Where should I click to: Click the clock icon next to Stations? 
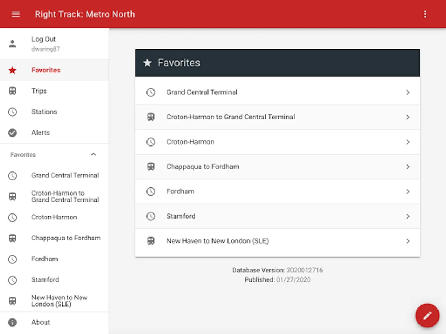pyautogui.click(x=12, y=112)
